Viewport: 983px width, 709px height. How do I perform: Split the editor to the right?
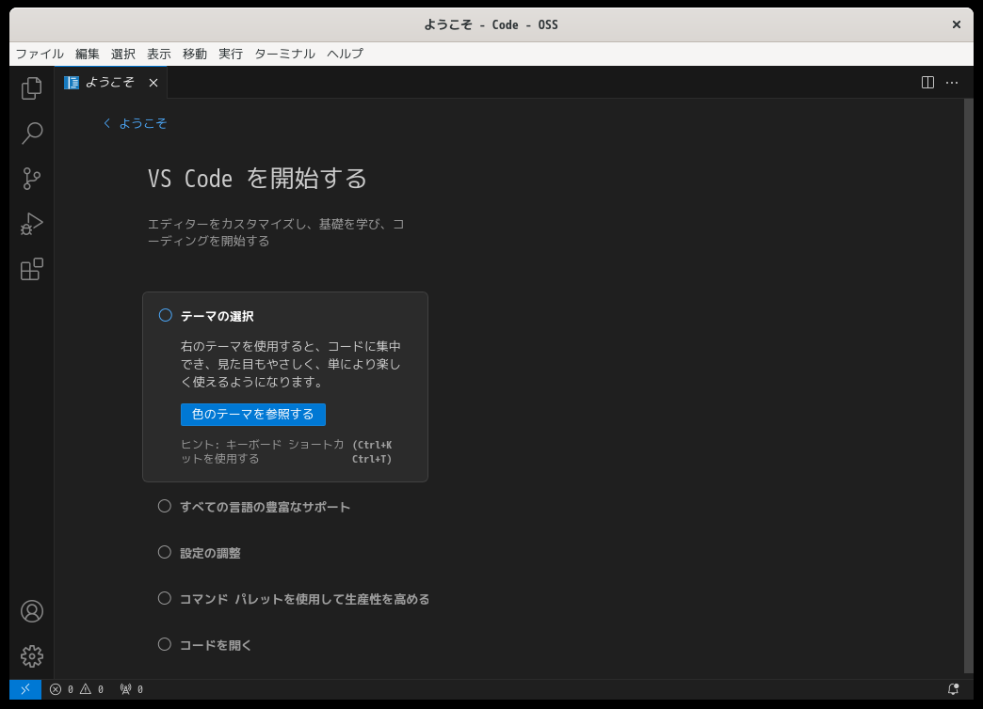click(927, 83)
